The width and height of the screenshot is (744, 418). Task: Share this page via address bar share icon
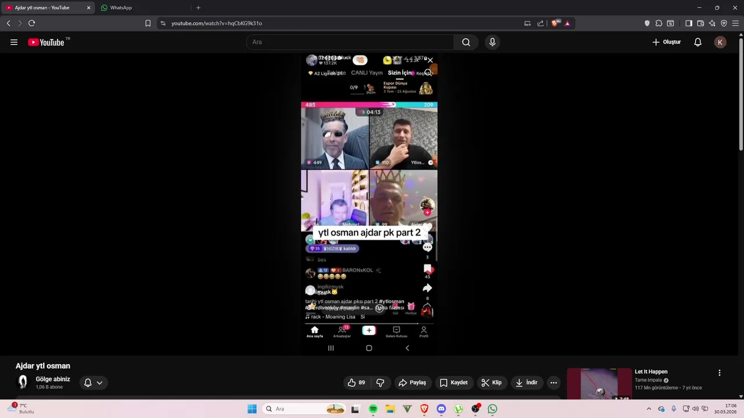[x=541, y=23]
